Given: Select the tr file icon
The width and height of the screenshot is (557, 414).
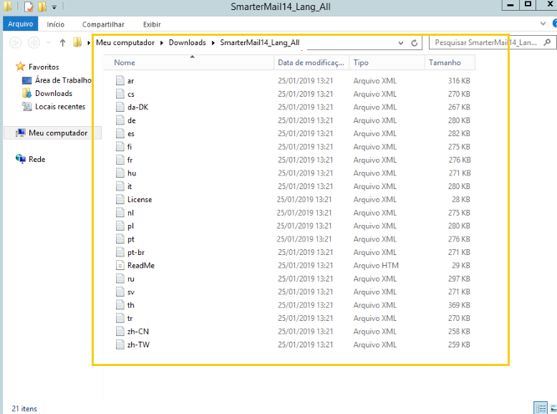Looking at the screenshot, I should [120, 318].
